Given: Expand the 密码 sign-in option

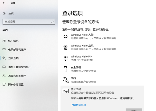Looking at the screenshot, I should click(102, 80).
